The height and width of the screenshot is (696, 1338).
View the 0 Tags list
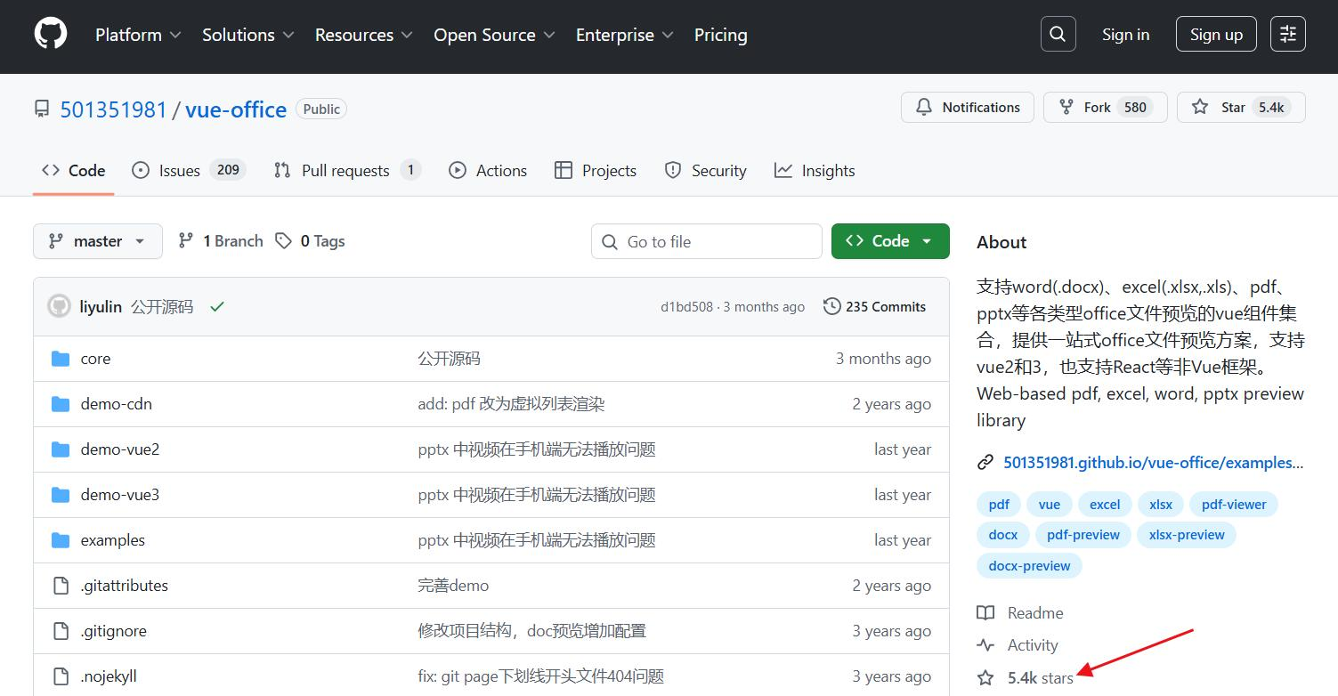(310, 241)
